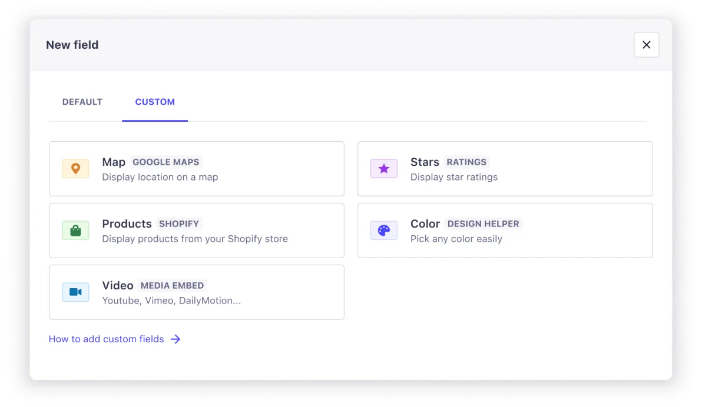Screen dimensions: 702x407
Task: Dismiss the New field dialog
Action: (x=646, y=45)
